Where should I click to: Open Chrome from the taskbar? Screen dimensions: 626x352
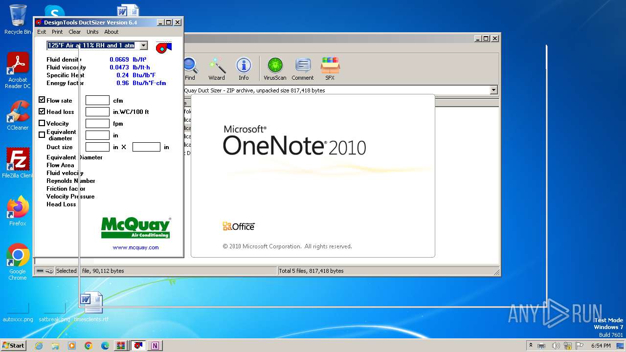[x=89, y=346]
